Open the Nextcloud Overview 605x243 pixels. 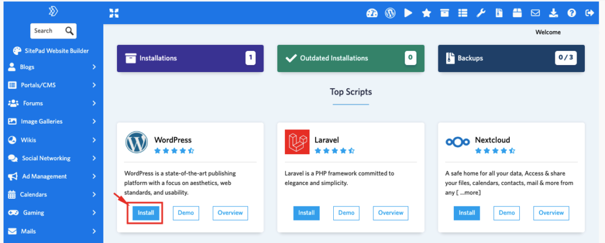(x=551, y=213)
